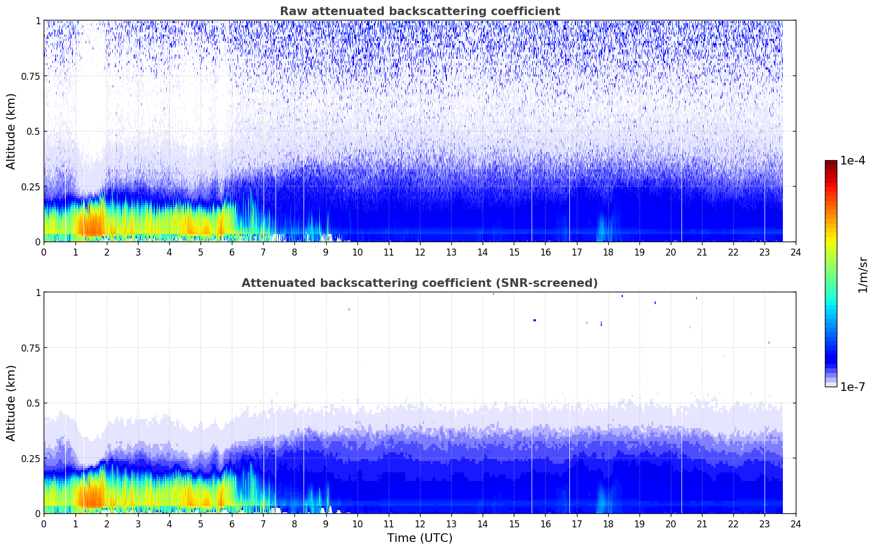Image resolution: width=874 pixels, height=550 pixels.
Task: Click the "Time (UTC)" x-axis label
Action: pyautogui.click(x=419, y=538)
